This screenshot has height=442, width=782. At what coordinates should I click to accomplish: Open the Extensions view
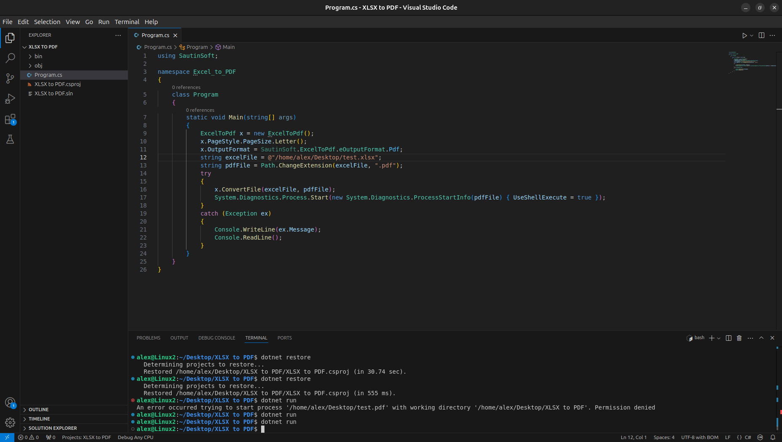coord(10,119)
